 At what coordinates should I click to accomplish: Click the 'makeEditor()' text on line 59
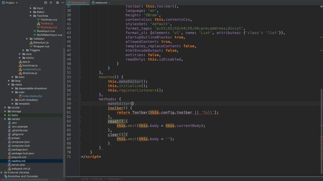(x=121, y=104)
